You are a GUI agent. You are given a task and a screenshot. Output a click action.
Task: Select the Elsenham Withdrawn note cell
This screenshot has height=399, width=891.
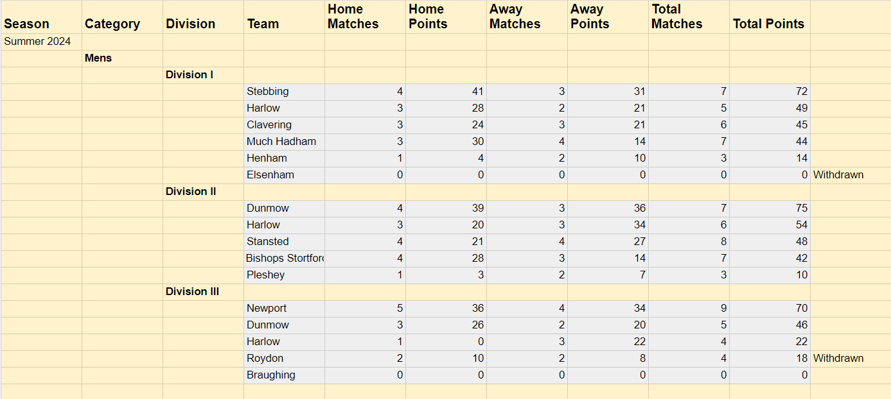tap(851, 175)
